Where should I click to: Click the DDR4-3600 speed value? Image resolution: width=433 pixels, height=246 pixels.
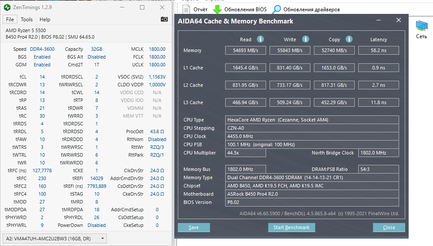pyautogui.click(x=42, y=49)
